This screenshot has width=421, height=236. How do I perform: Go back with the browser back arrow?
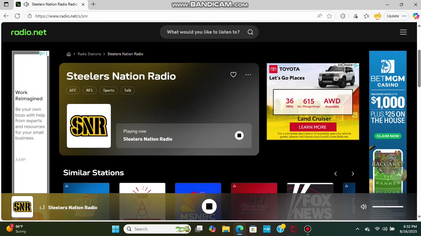(6, 16)
